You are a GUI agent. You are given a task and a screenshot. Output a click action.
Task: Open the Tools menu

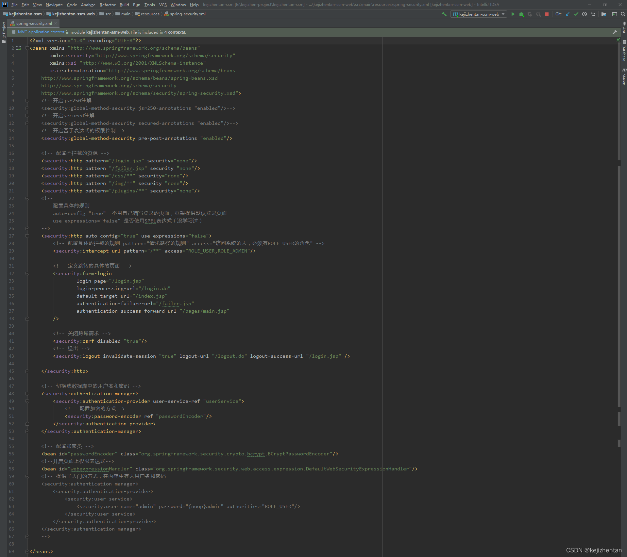click(149, 5)
